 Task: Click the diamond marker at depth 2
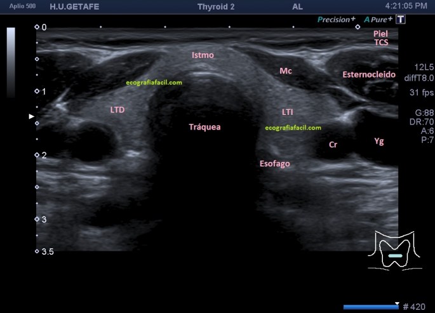37,156
